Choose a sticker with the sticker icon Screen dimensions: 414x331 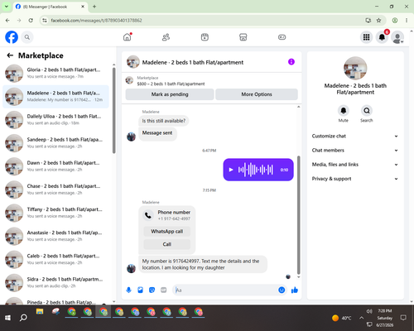tap(152, 290)
